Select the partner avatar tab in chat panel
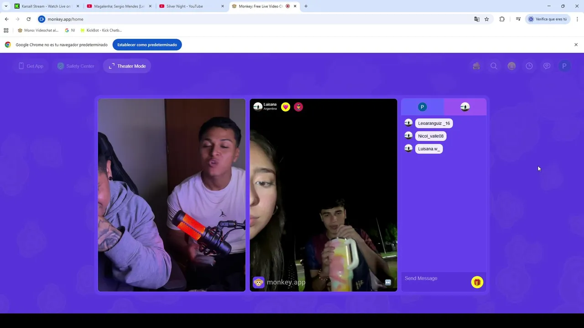This screenshot has width=584, height=328. (x=465, y=107)
